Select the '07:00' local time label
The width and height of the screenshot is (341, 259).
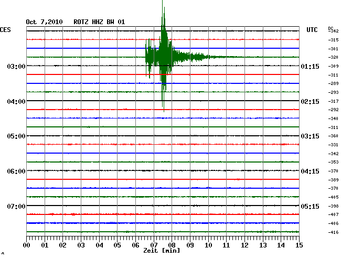(16, 206)
